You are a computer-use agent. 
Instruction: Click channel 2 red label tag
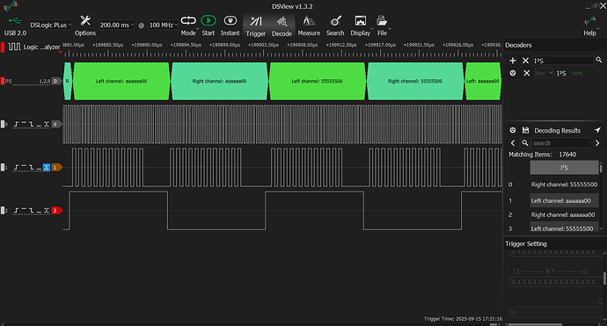(56, 210)
